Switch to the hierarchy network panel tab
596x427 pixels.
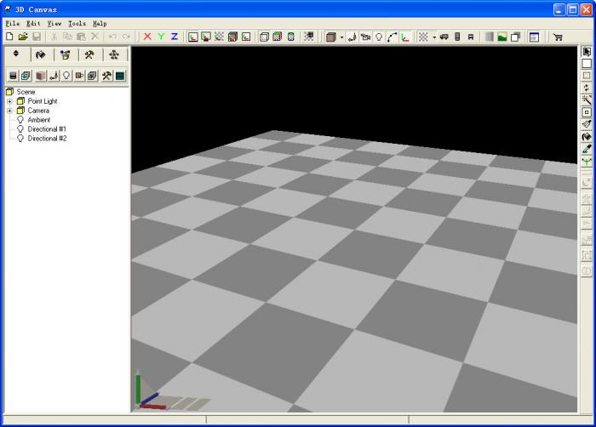114,54
